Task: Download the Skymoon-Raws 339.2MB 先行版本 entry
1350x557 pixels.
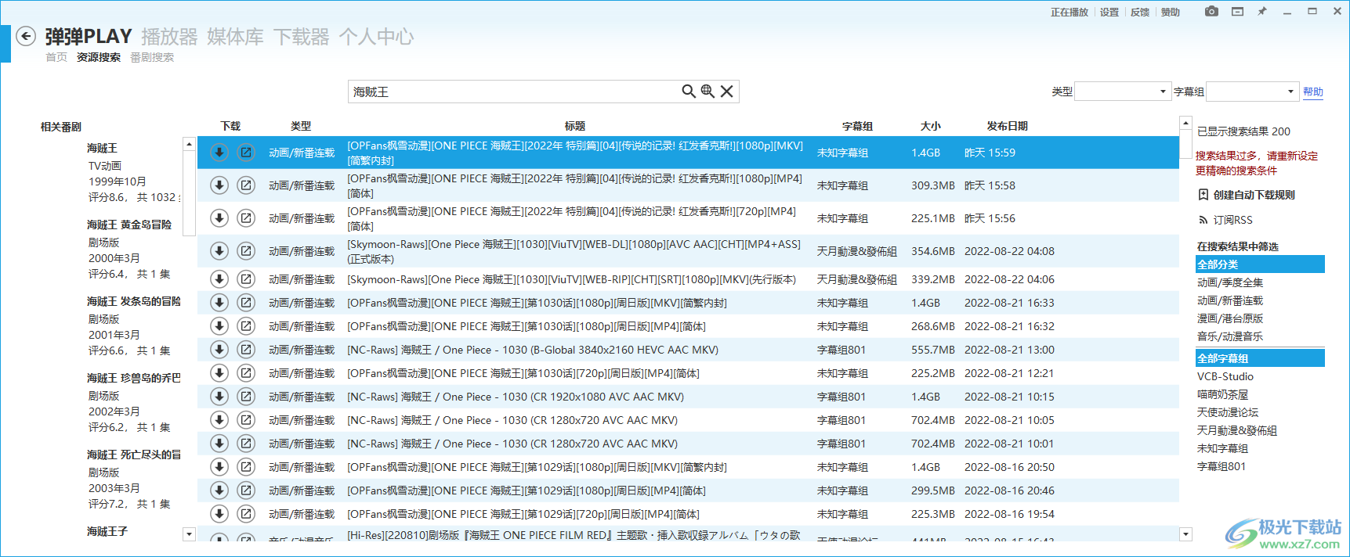Action: pyautogui.click(x=219, y=279)
